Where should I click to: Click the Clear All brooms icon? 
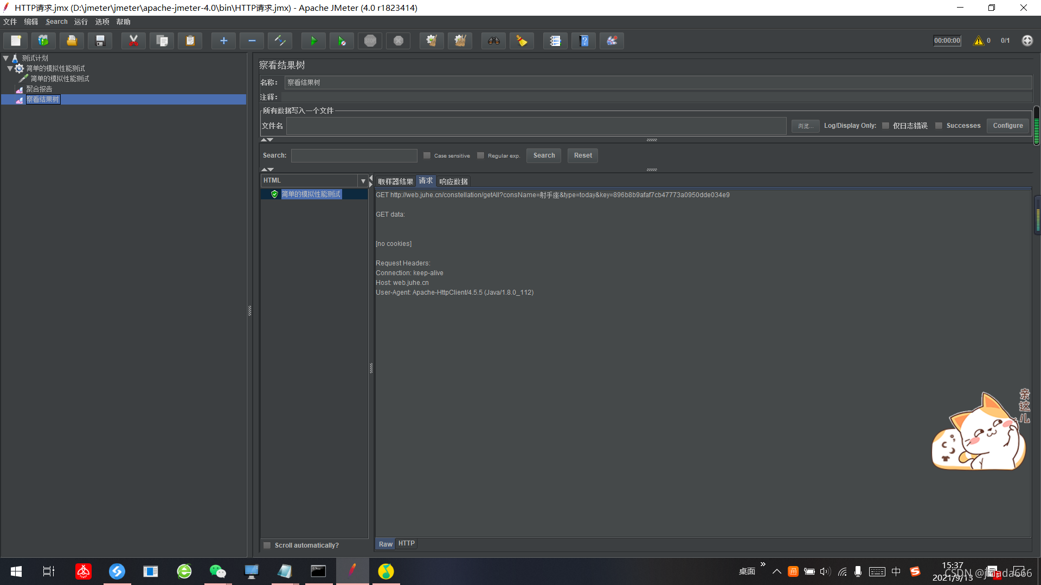(460, 41)
